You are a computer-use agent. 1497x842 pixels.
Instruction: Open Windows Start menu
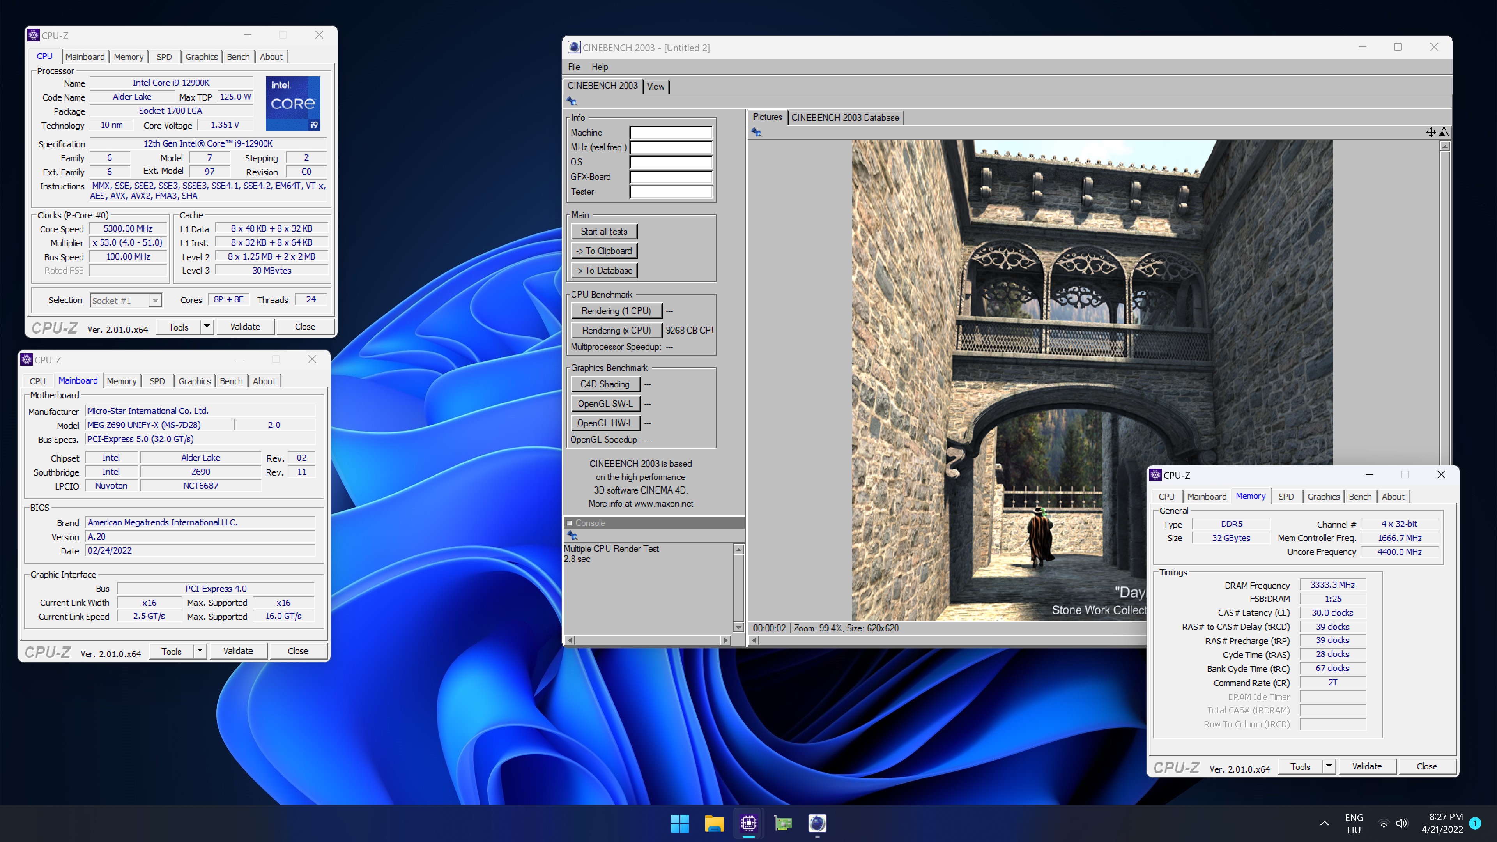(x=679, y=823)
